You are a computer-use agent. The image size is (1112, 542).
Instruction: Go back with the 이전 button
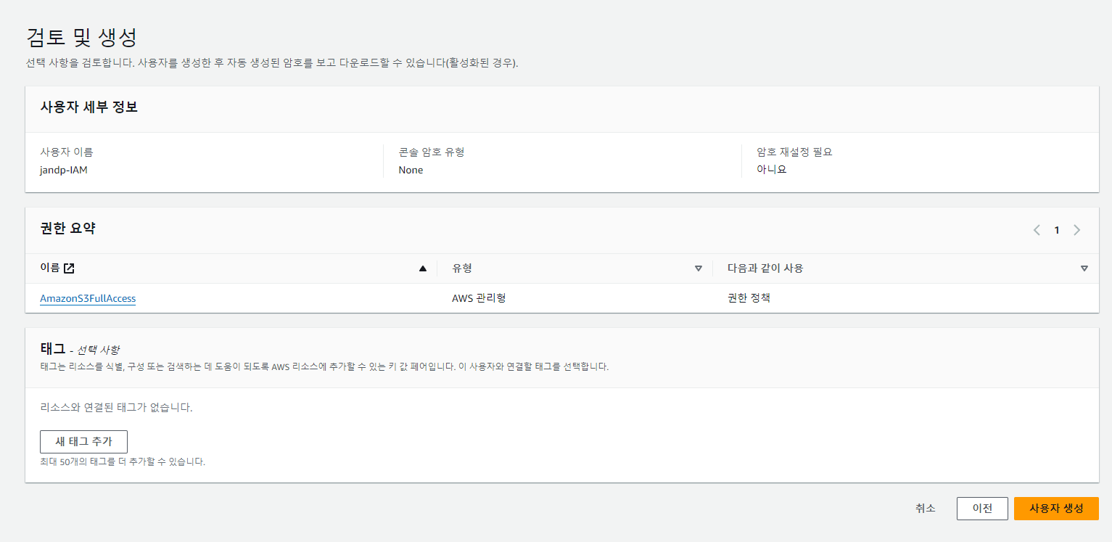point(982,509)
